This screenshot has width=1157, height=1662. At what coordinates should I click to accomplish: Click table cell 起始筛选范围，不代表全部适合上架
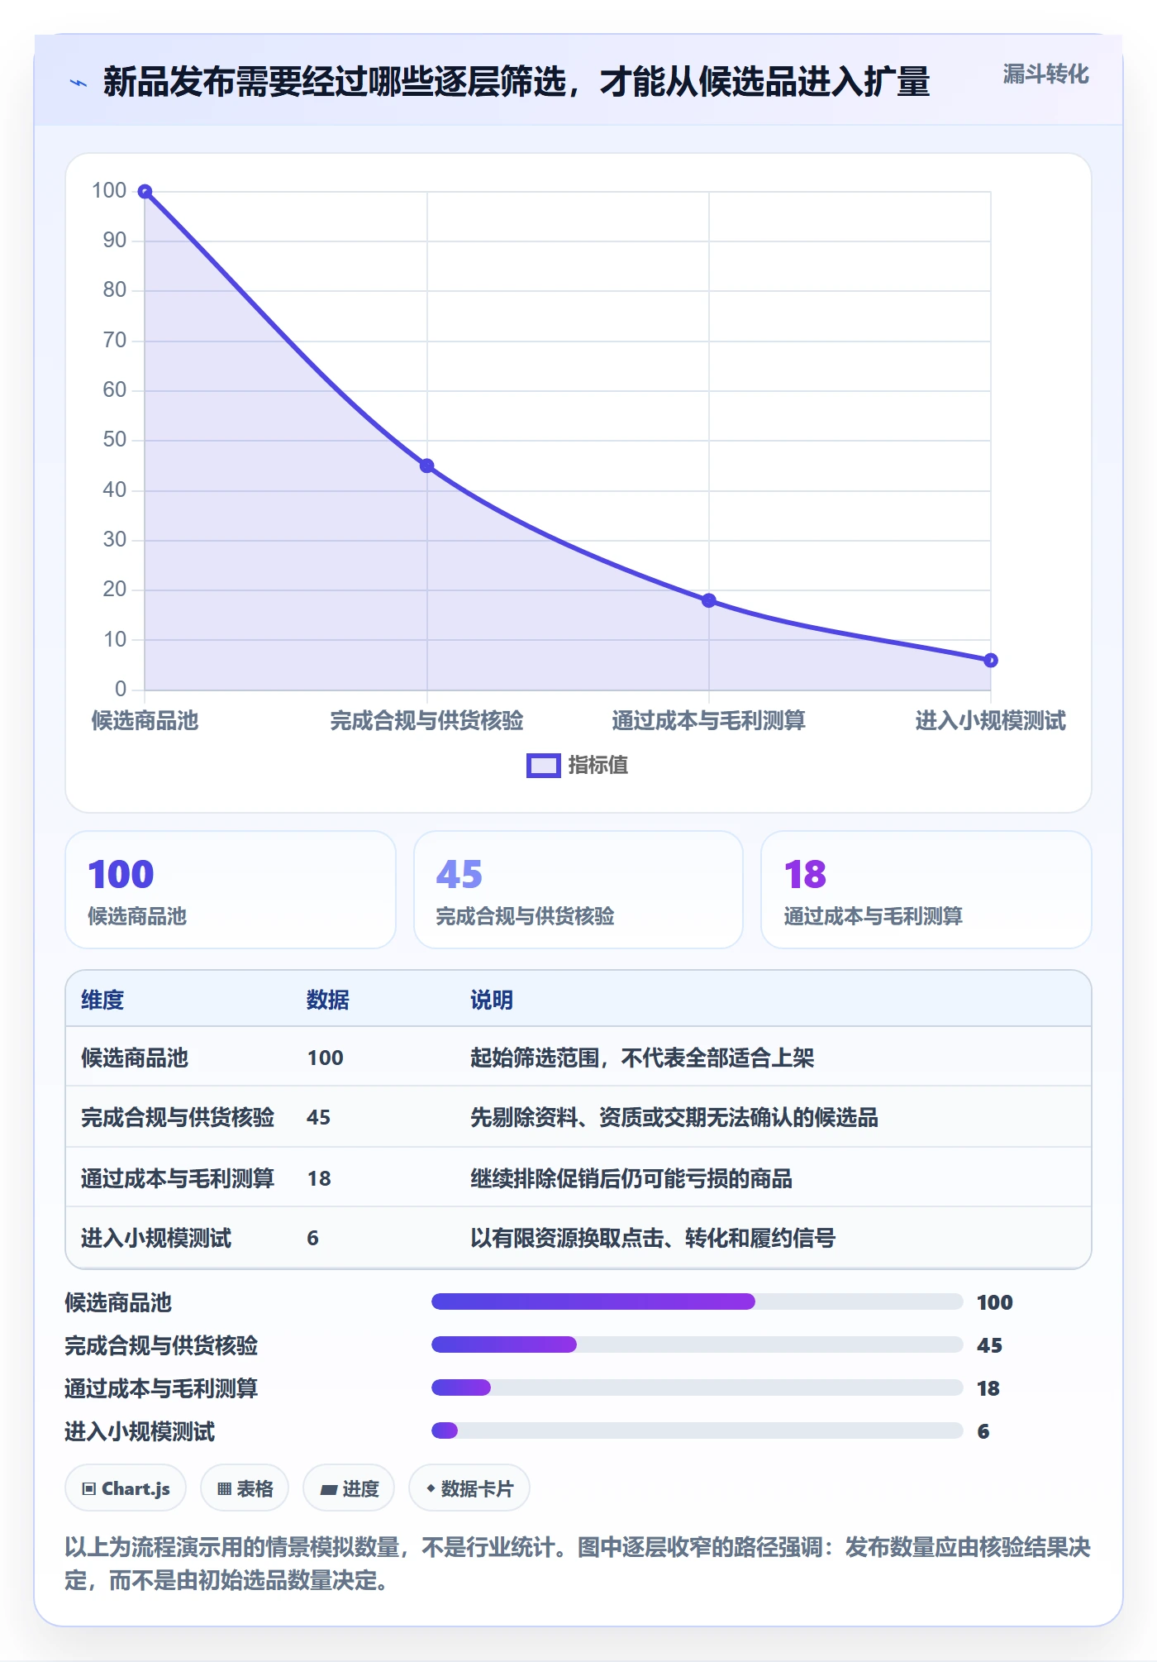click(x=642, y=1058)
